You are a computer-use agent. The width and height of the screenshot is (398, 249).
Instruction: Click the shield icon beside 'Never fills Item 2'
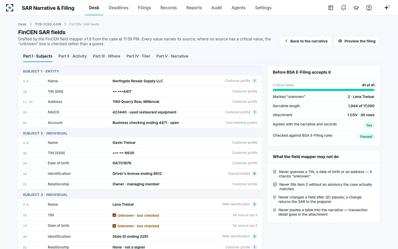coord(275,185)
